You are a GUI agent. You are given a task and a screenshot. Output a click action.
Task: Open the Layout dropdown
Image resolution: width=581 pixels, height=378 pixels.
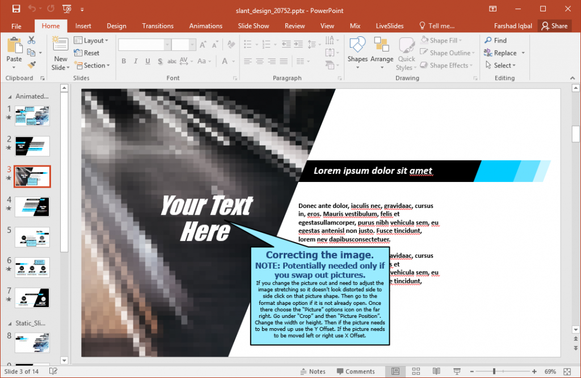92,40
